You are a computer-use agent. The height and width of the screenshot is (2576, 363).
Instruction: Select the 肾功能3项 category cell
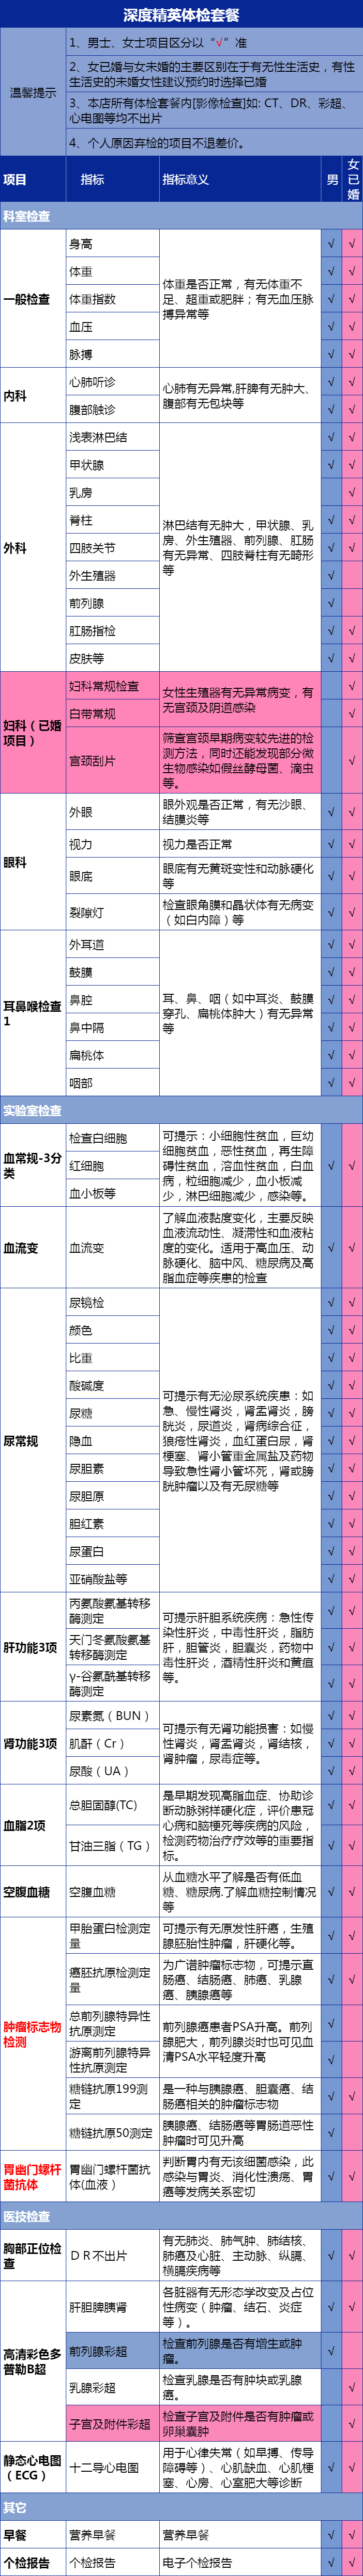(x=33, y=1744)
